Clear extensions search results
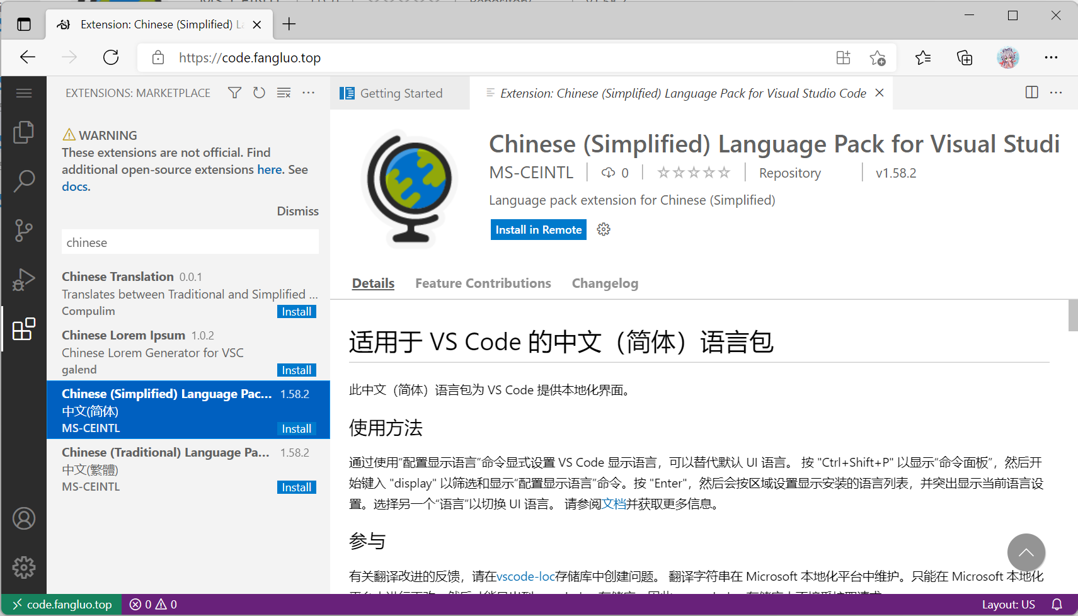Screen dimensions: 1078x616 [284, 93]
